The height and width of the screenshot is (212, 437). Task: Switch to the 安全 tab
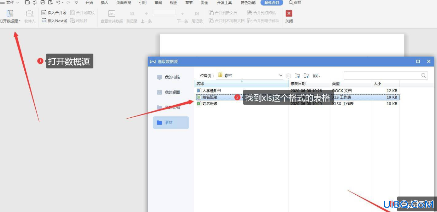point(204,3)
